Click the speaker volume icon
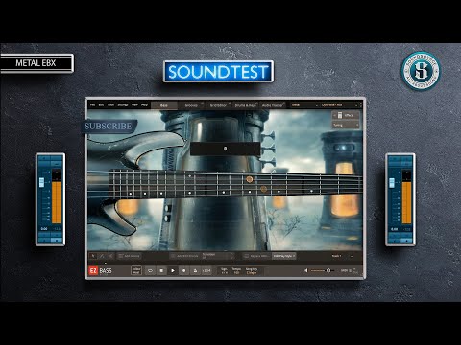 pyautogui.click(x=306, y=270)
